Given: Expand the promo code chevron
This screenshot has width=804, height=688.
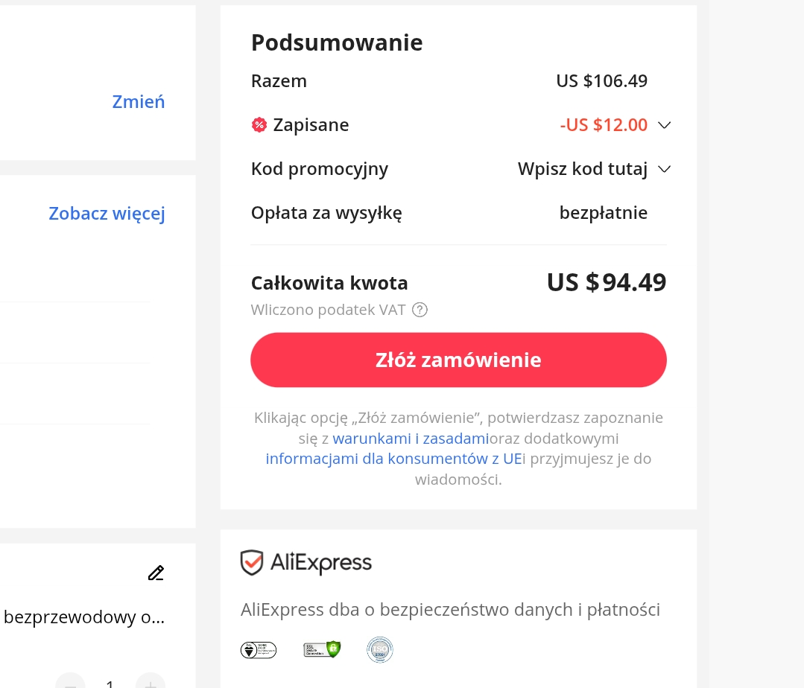Looking at the screenshot, I should 664,169.
